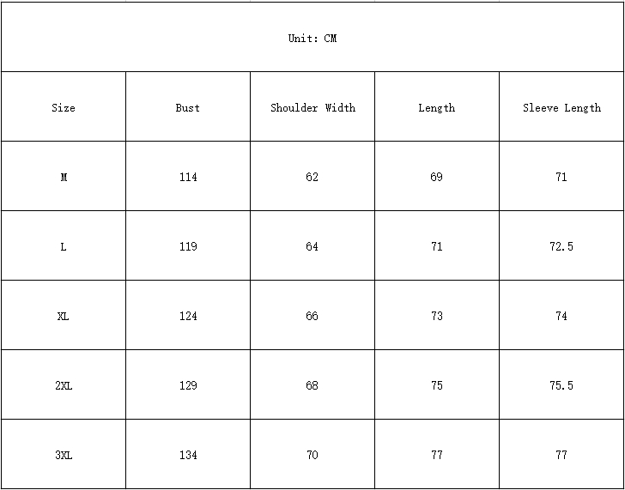Click the Unit: CM header cell

[312, 39]
